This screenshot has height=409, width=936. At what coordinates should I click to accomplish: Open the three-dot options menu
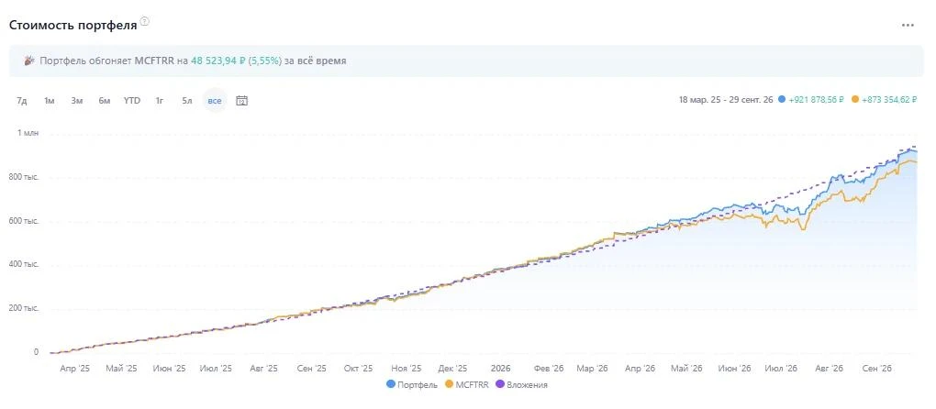coord(908,25)
